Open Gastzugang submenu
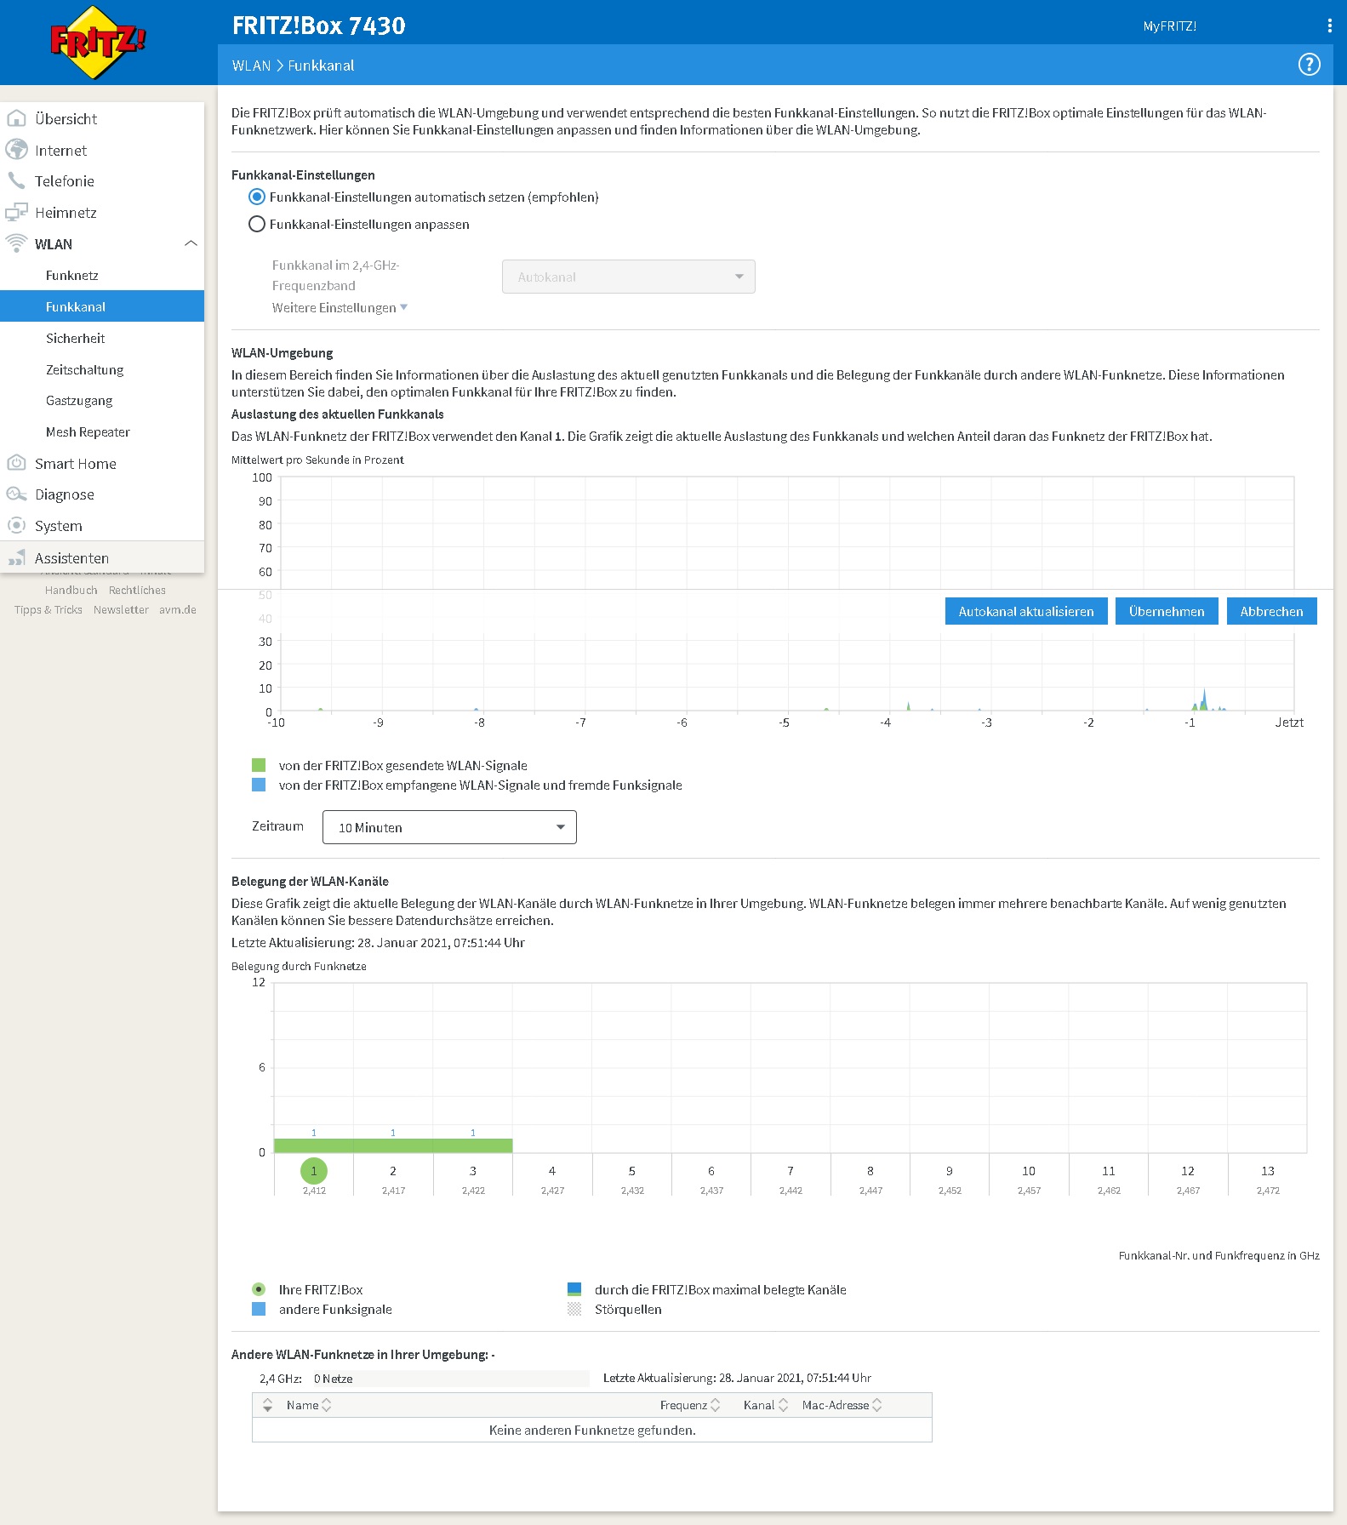The width and height of the screenshot is (1347, 1525). coord(79,400)
